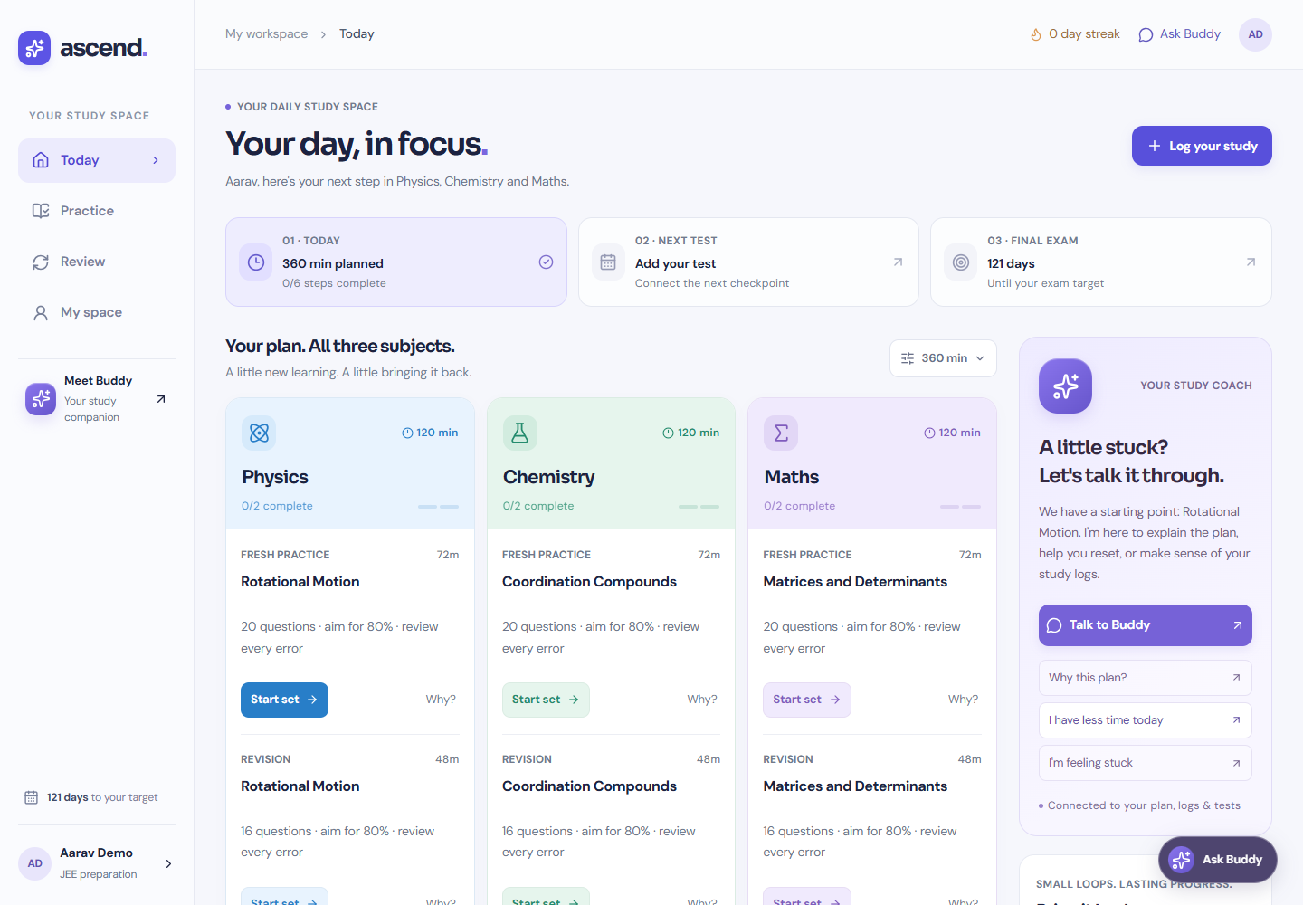Click Why? for Physics Rotational Motion practice

point(441,700)
